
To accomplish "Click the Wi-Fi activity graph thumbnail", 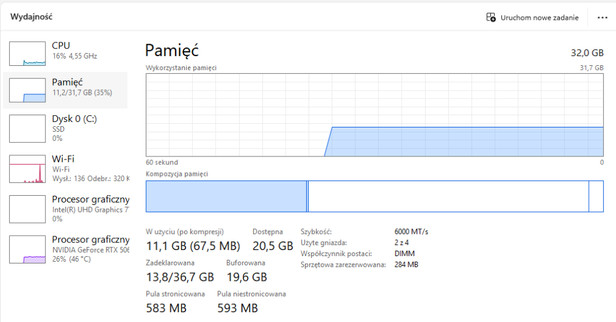I will pyautogui.click(x=27, y=169).
